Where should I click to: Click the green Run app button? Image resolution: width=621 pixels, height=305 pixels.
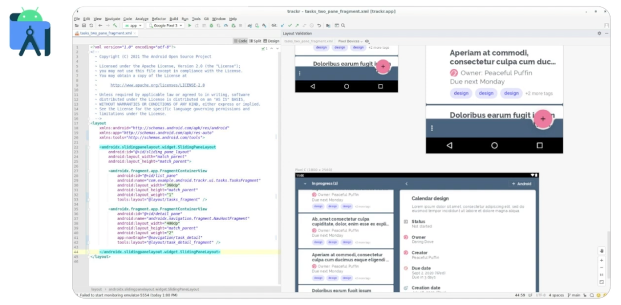[x=189, y=26]
